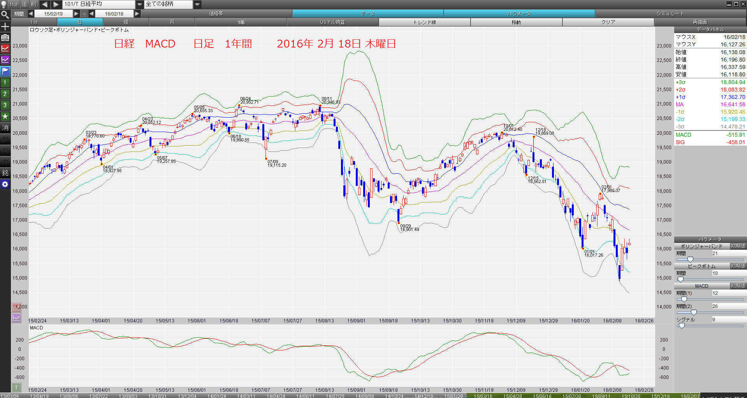Toggle USドル換算 dollar conversion
747x398 pixels.
pyautogui.click(x=333, y=22)
